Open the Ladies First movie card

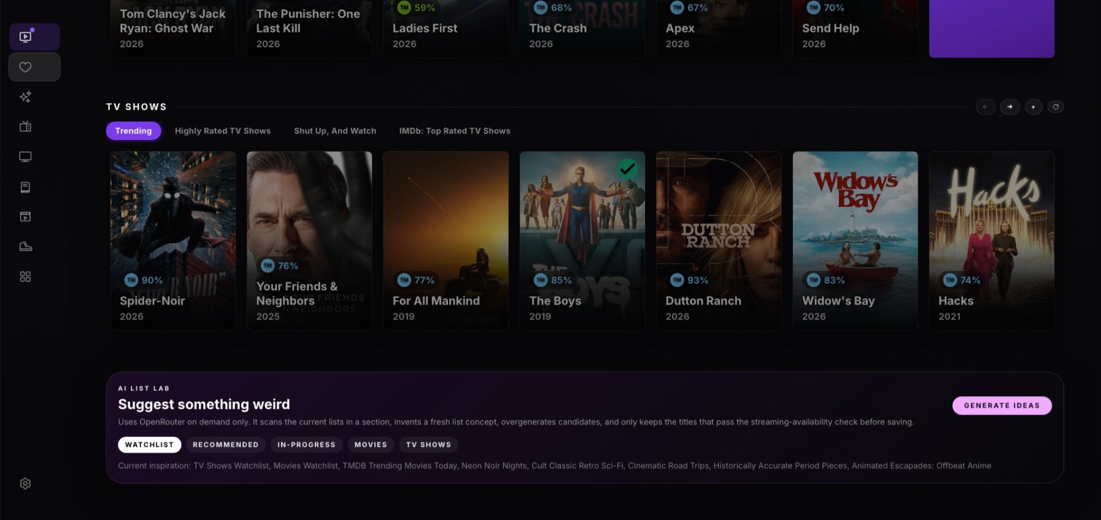tap(446, 29)
